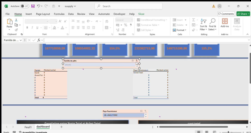Switch to the Formulas tab
The height and width of the screenshot is (133, 251).
click(59, 14)
